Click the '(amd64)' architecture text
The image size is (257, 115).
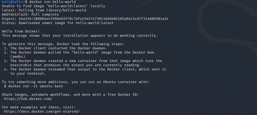pyautogui.click(x=18, y=57)
